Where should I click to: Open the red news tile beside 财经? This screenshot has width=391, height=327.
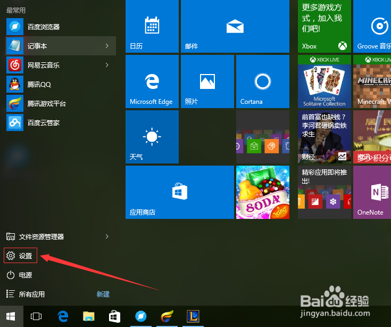coord(372,137)
